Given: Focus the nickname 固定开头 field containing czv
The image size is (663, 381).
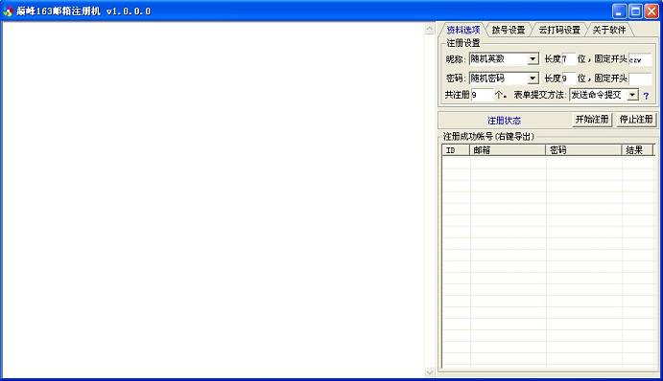Looking at the screenshot, I should click(640, 59).
